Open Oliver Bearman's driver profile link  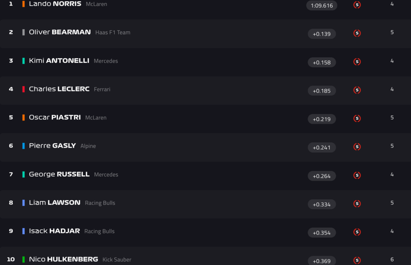click(x=60, y=32)
